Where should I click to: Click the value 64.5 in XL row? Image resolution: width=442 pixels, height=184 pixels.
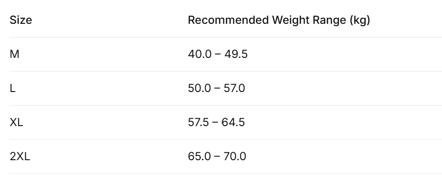pos(234,122)
